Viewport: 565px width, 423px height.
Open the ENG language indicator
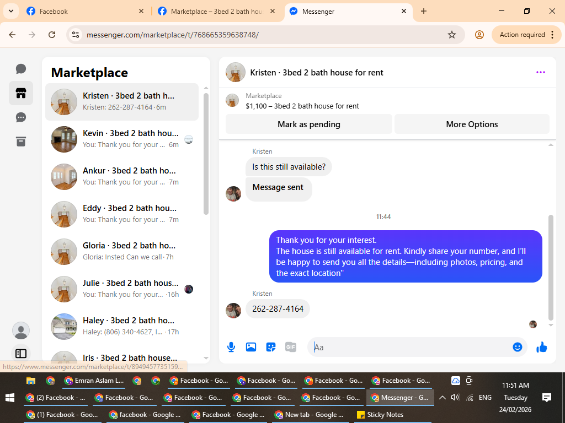485,398
